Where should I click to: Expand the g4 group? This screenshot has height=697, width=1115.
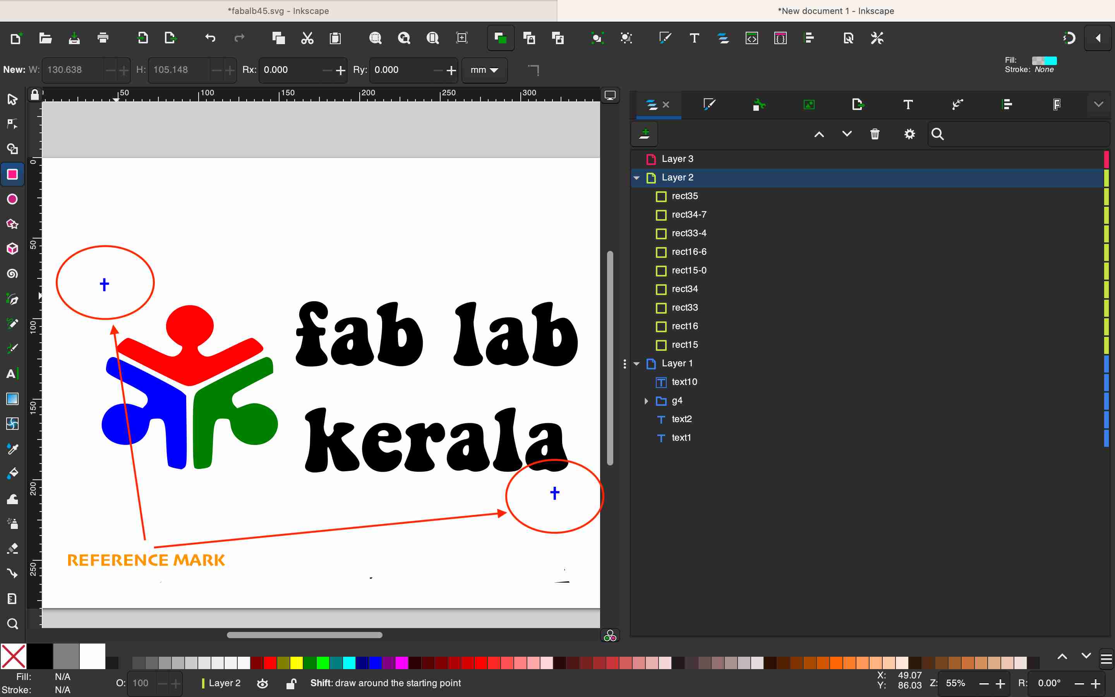(646, 401)
